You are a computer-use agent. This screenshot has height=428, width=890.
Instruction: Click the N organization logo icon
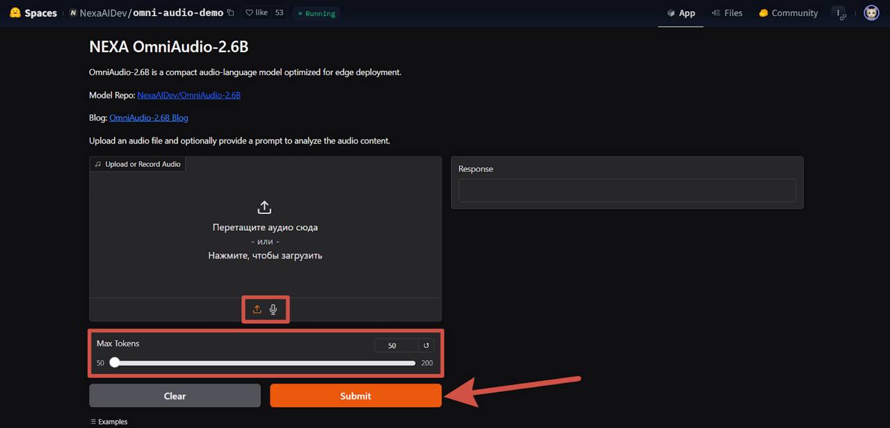click(x=74, y=13)
